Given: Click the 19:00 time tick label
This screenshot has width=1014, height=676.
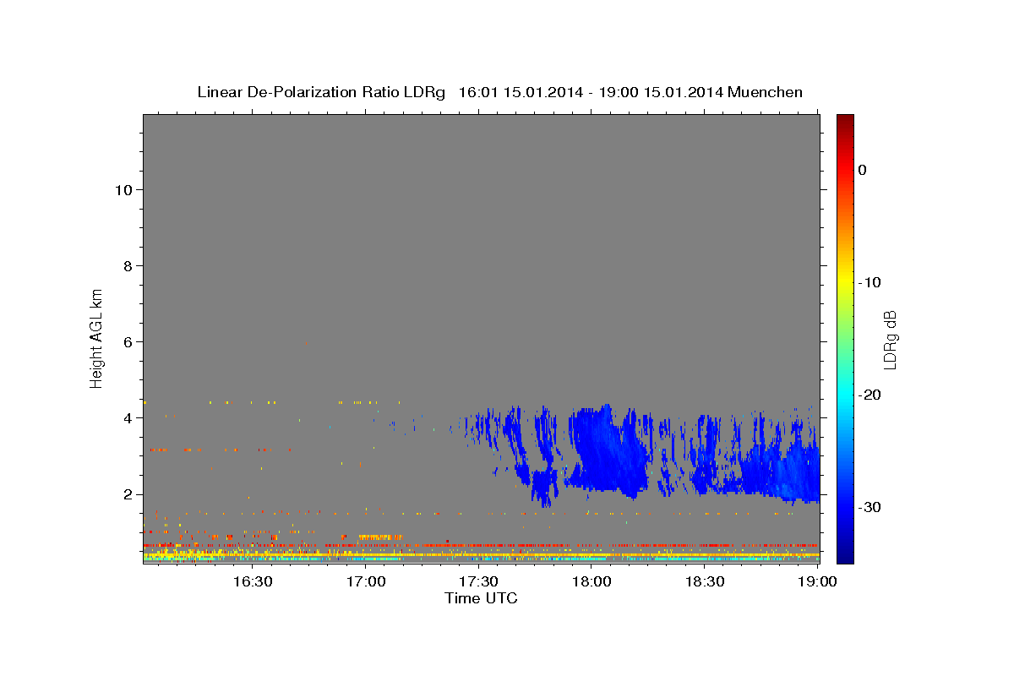Looking at the screenshot, I should [x=817, y=581].
